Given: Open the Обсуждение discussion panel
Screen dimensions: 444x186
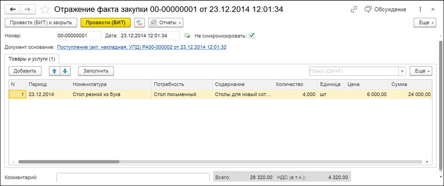Looking at the screenshot, I should tap(386, 9).
